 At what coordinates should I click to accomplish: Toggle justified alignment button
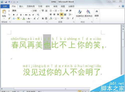click(x=61, y=15)
